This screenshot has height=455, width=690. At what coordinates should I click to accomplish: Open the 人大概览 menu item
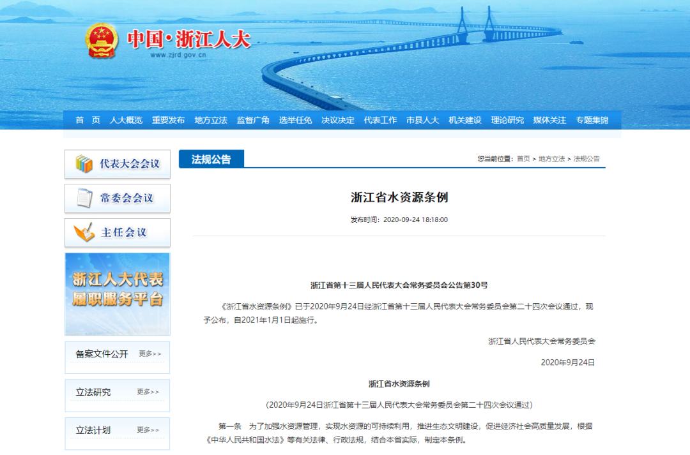point(126,120)
